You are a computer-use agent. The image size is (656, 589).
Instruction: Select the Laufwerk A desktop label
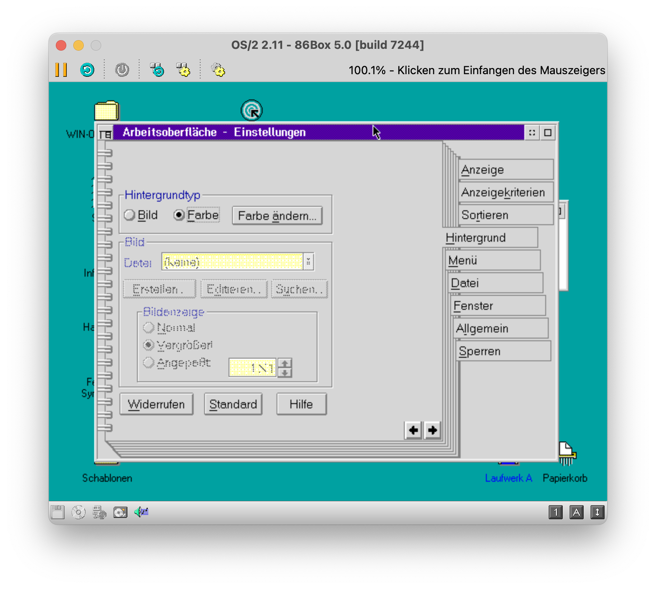[509, 478]
